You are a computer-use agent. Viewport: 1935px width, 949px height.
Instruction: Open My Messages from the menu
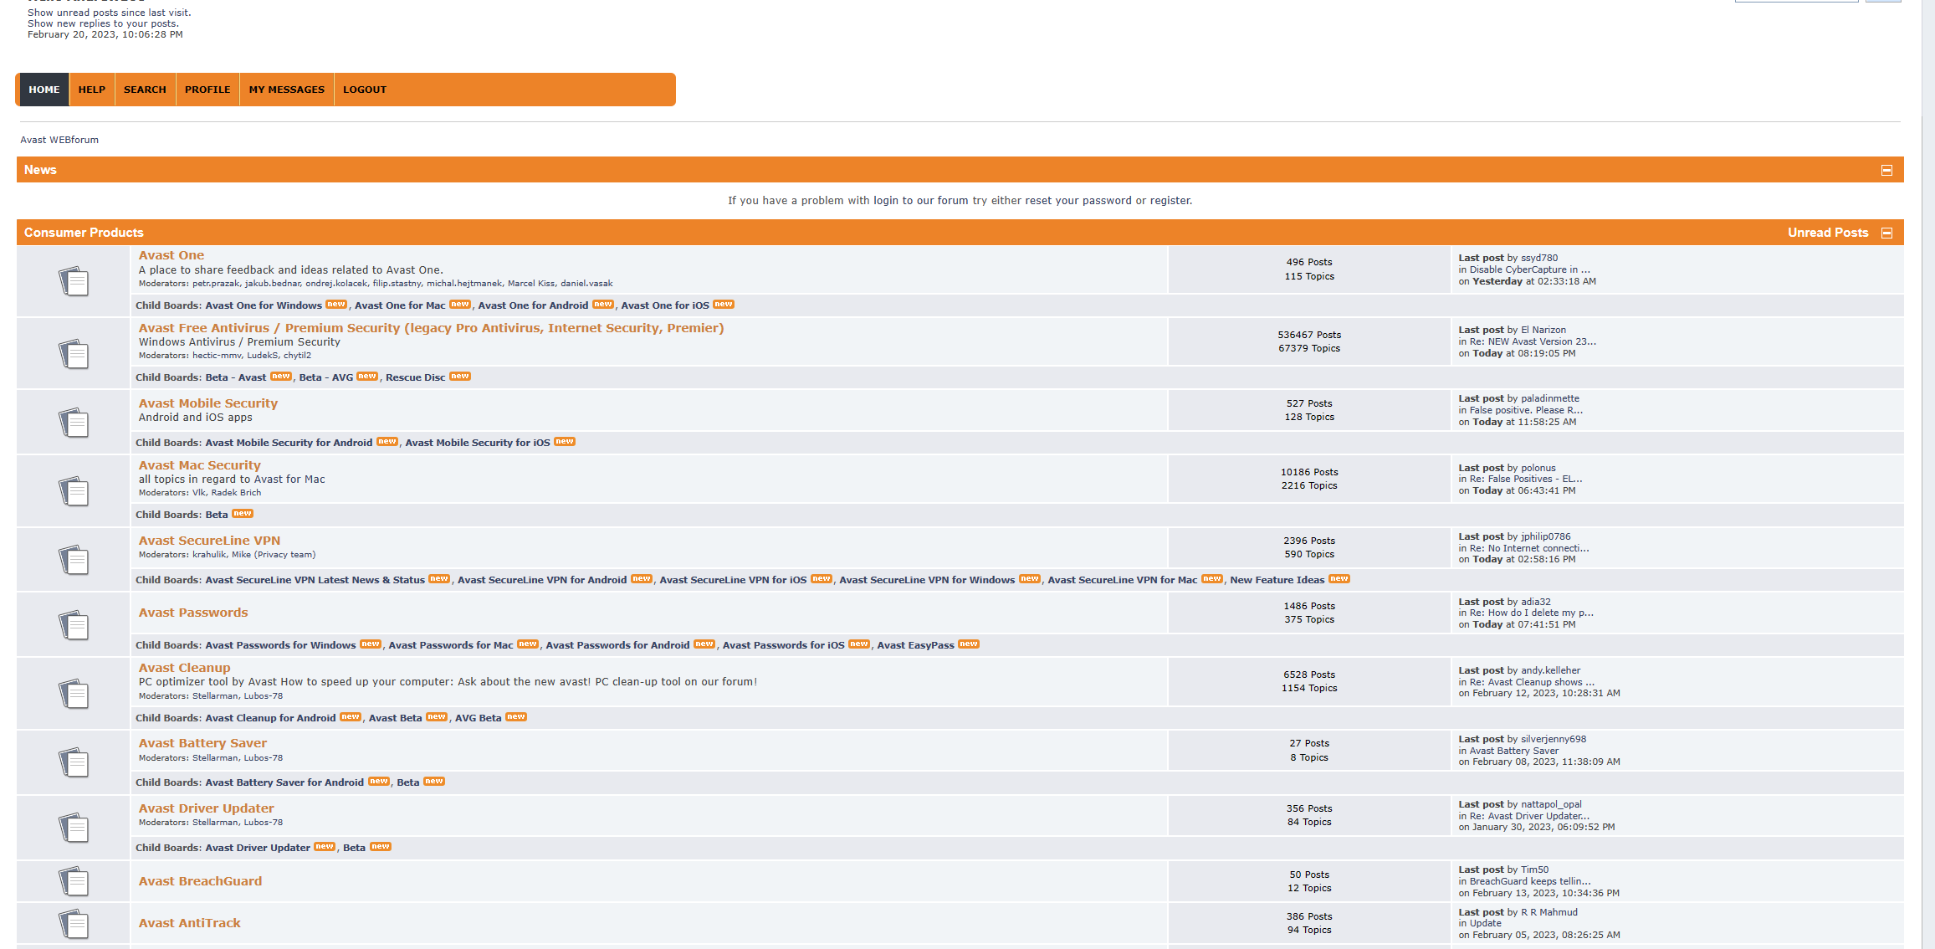coord(286,90)
